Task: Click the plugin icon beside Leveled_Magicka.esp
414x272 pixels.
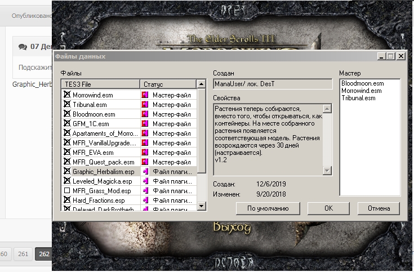Action: coord(145,181)
